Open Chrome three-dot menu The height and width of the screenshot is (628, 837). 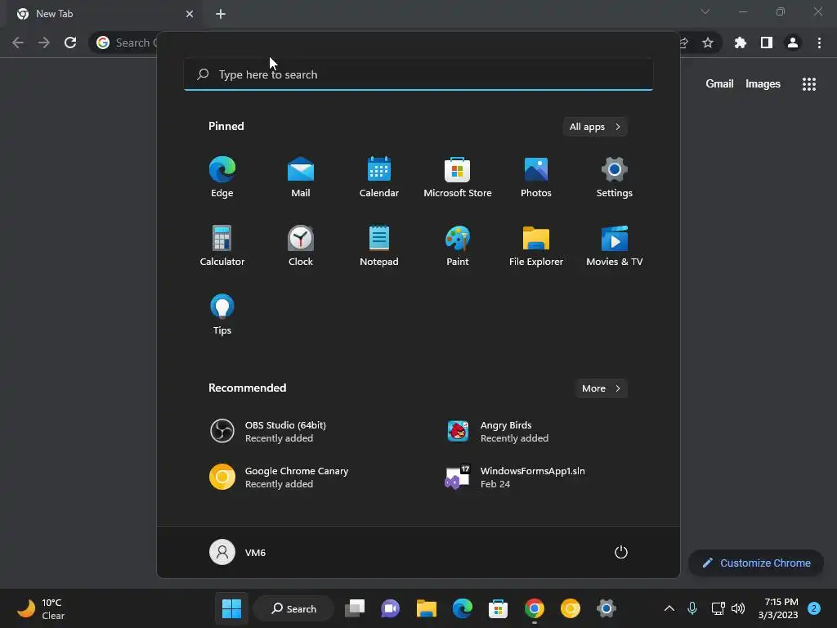click(x=819, y=43)
